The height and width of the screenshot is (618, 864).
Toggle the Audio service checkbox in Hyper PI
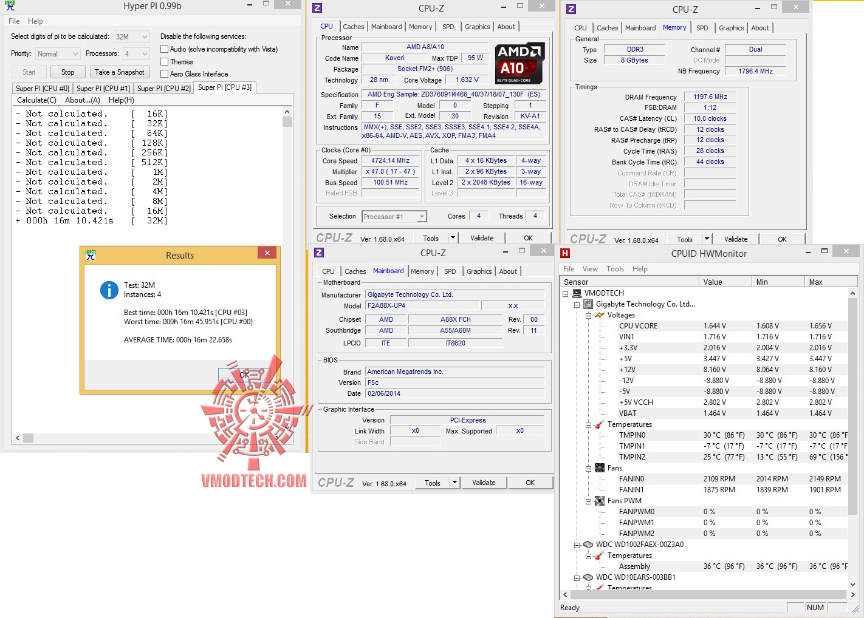(165, 49)
